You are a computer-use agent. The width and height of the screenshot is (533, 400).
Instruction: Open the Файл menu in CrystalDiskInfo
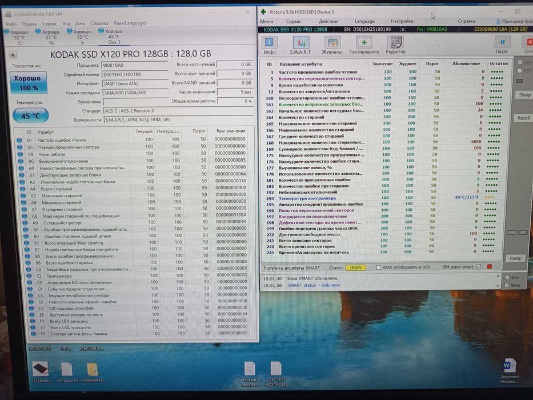click(10, 24)
